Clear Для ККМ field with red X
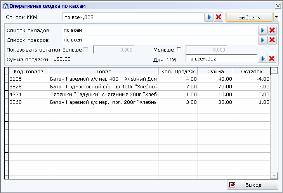The width and height of the screenshot is (283, 193). click(272, 58)
